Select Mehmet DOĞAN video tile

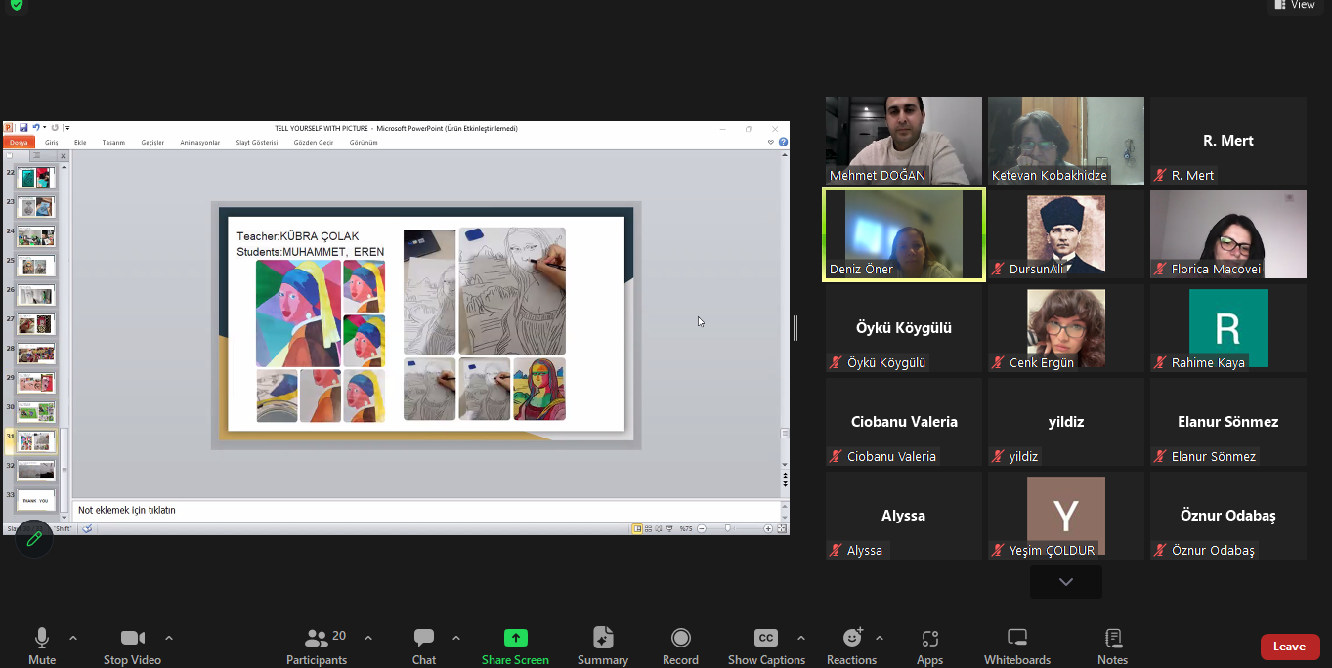coord(904,141)
